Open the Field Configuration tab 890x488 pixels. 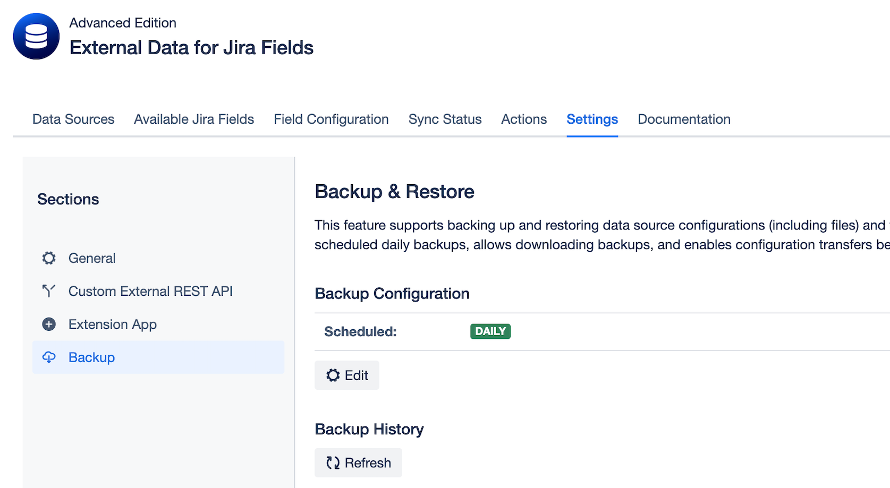pyautogui.click(x=330, y=119)
